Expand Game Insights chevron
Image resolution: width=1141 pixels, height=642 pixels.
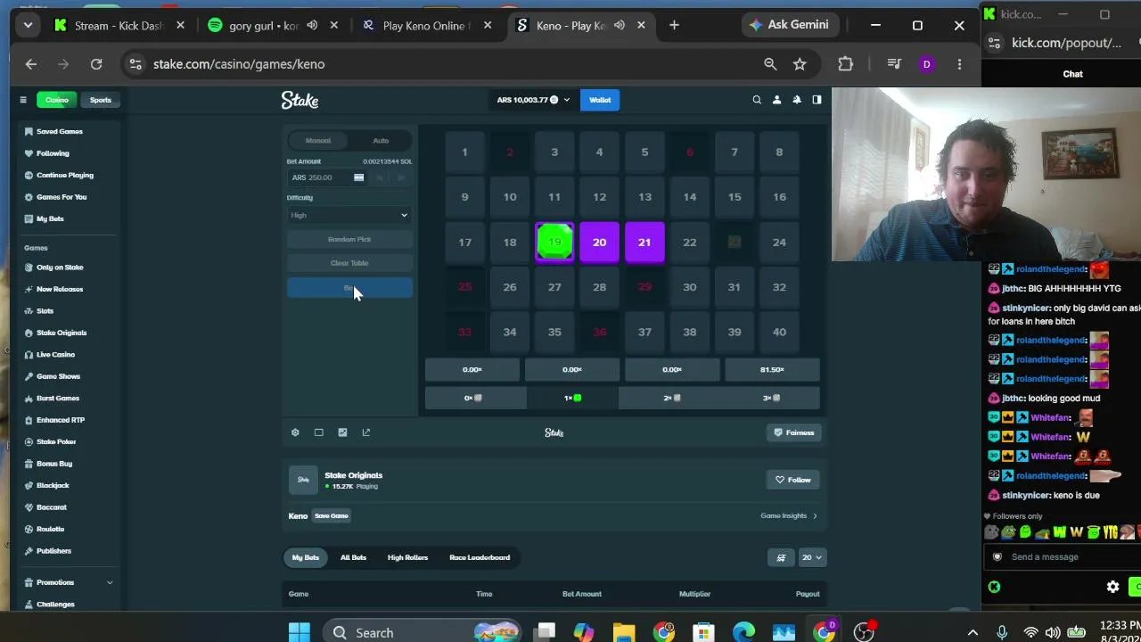pos(814,515)
